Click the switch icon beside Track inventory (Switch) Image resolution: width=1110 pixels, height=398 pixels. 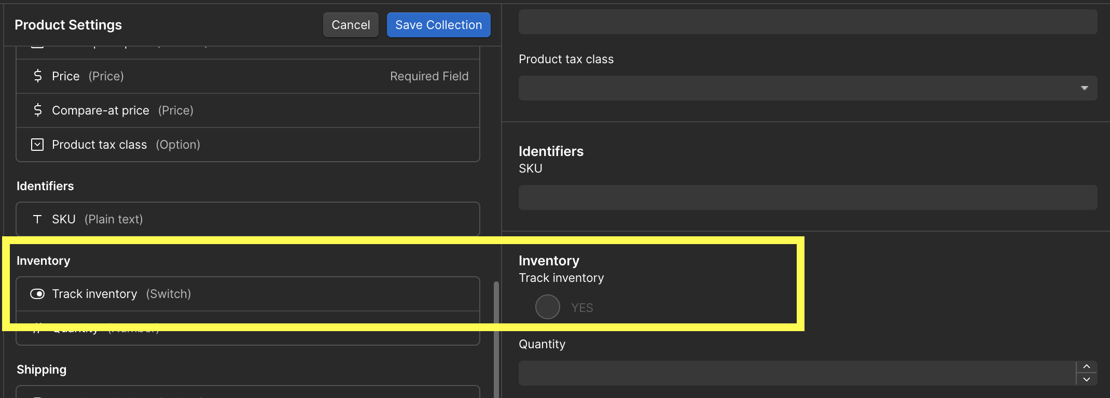pos(37,294)
